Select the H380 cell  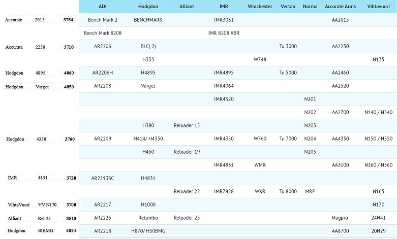(148, 125)
